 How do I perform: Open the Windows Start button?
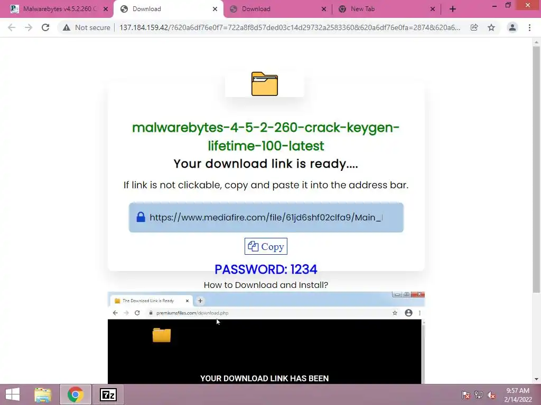point(13,394)
